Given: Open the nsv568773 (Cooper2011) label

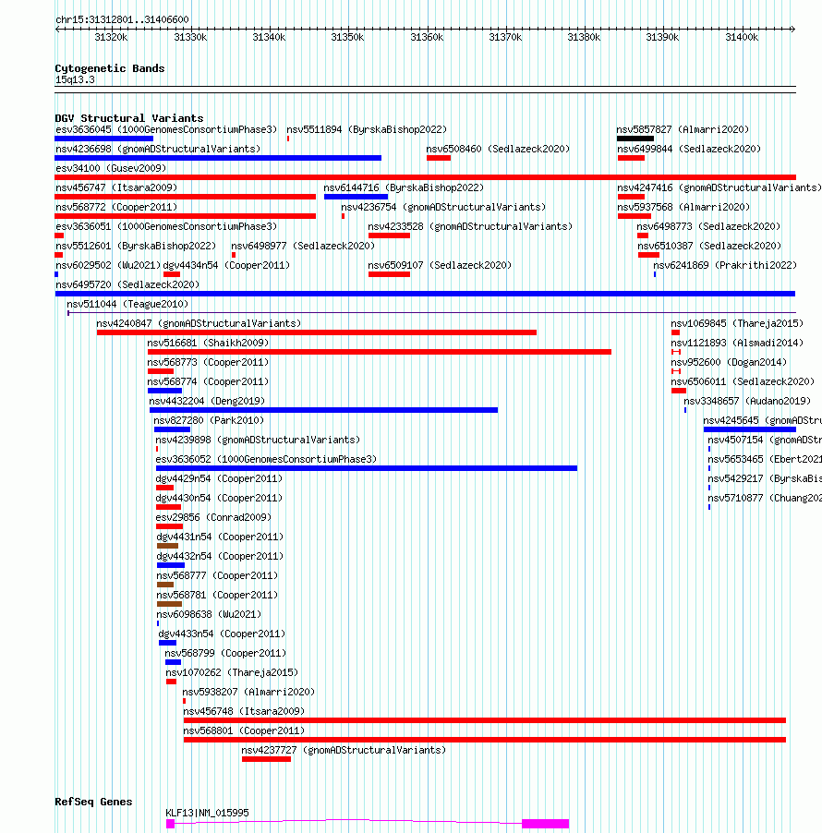Looking at the screenshot, I should [x=208, y=362].
